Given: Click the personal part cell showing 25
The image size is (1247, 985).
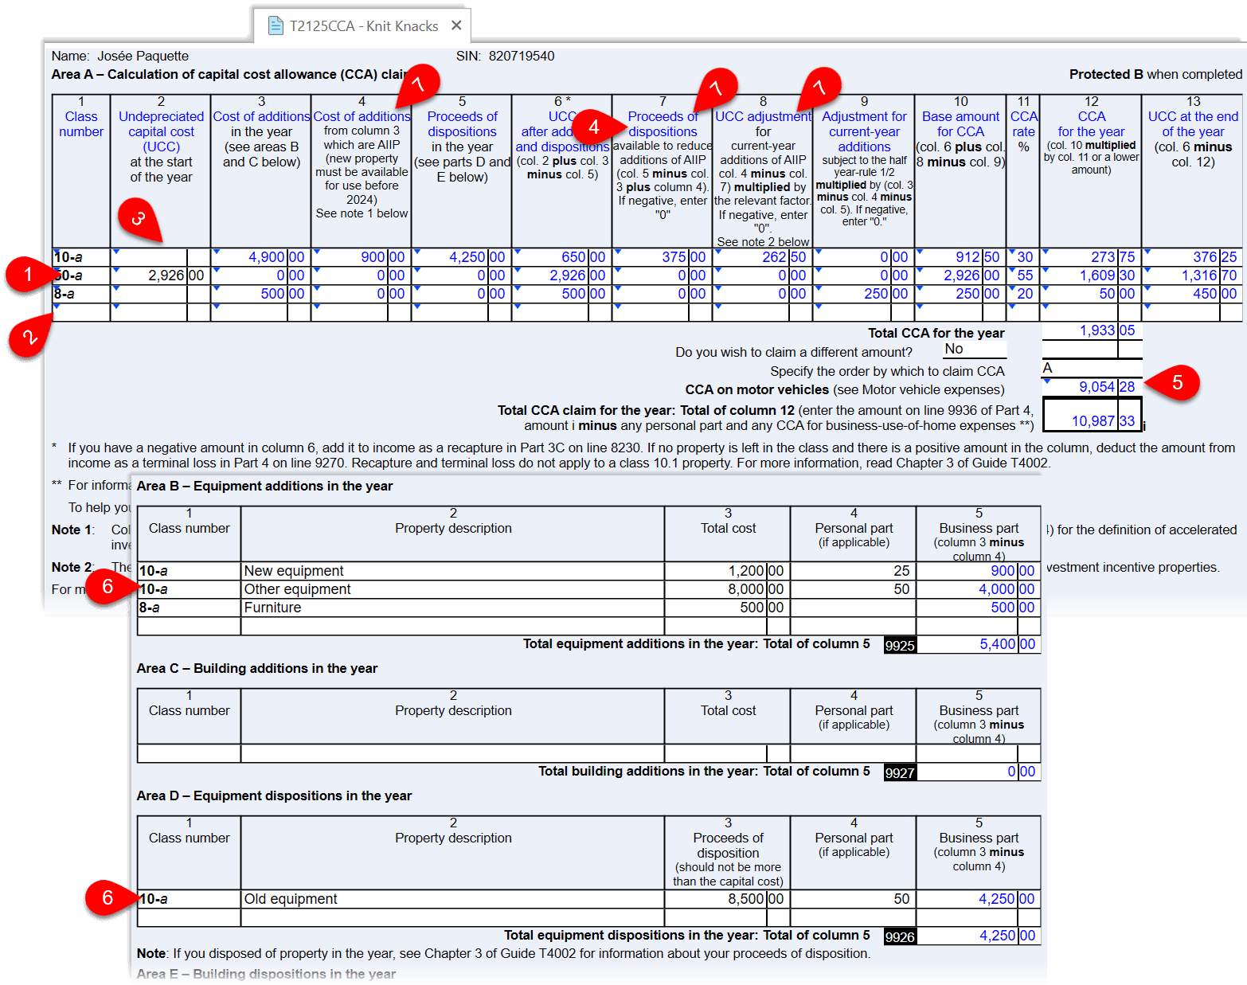Looking at the screenshot, I should tap(853, 571).
